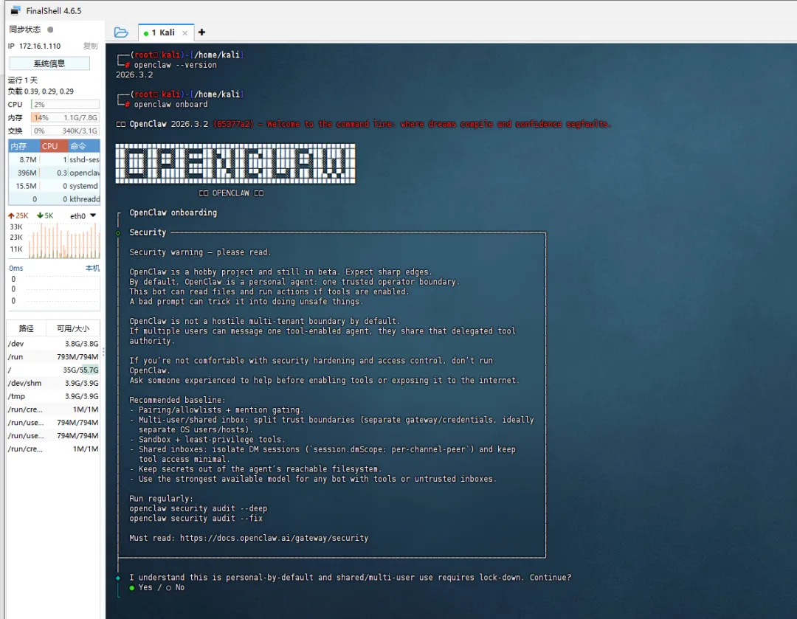The width and height of the screenshot is (797, 619).
Task: Select the /tmp disk row
Action: [x=53, y=396]
